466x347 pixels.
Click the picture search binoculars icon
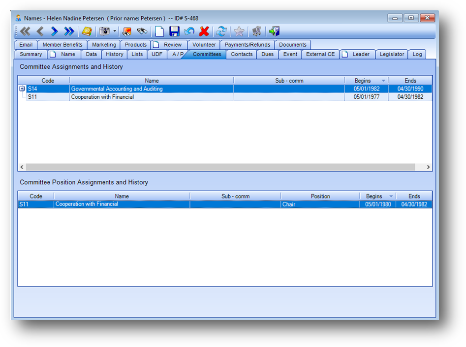click(x=127, y=31)
